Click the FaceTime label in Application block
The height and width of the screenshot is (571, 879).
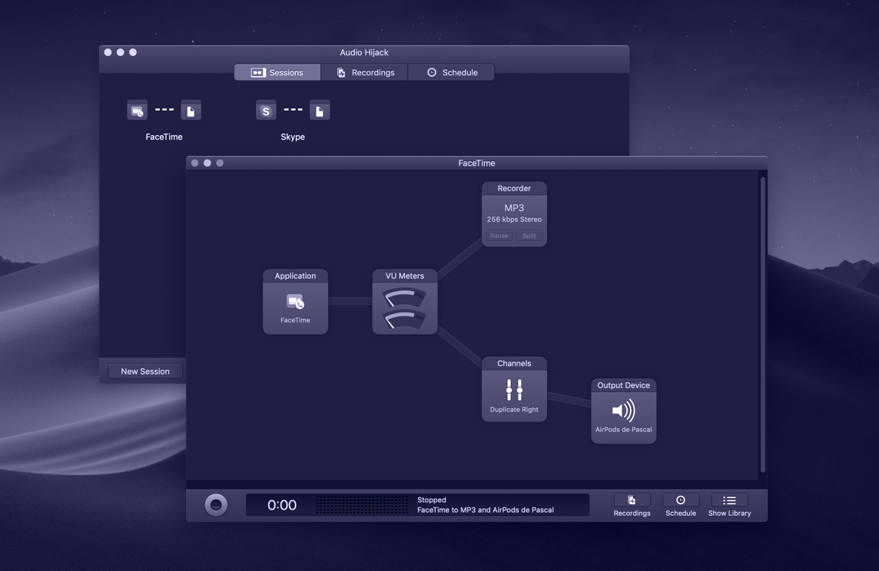click(x=295, y=320)
